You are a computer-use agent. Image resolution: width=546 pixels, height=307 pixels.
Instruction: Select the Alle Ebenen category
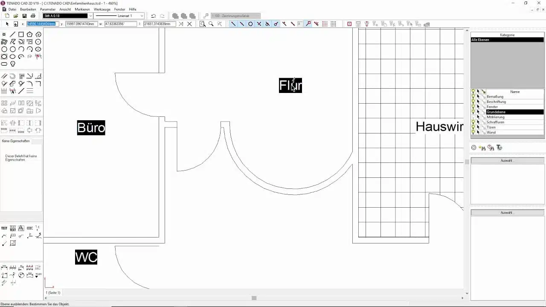click(x=507, y=40)
